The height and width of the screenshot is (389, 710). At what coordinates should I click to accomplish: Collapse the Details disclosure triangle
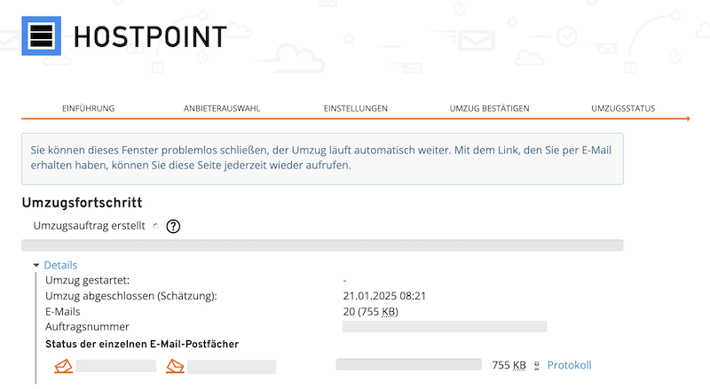pos(36,265)
